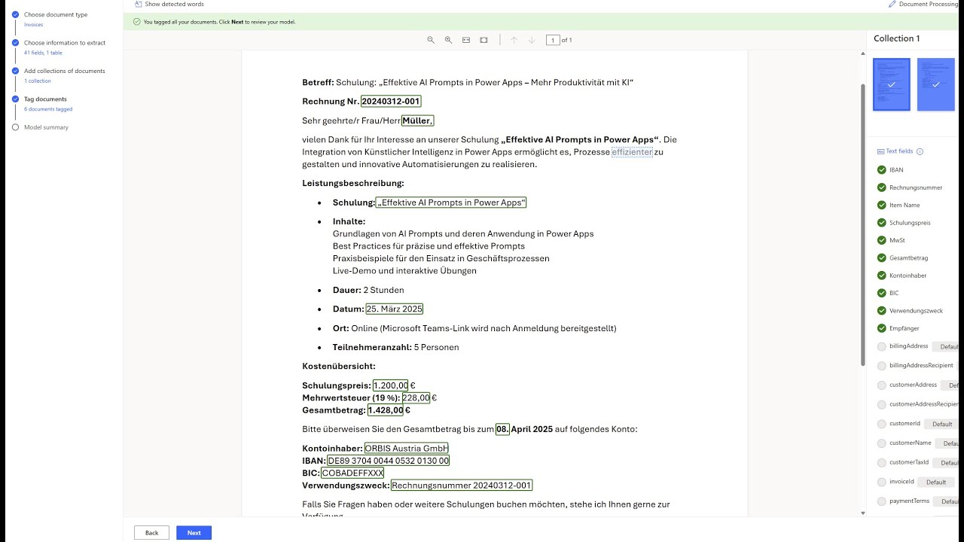This screenshot has height=542, width=964.
Task: Zoom out of the document view
Action: tap(431, 40)
